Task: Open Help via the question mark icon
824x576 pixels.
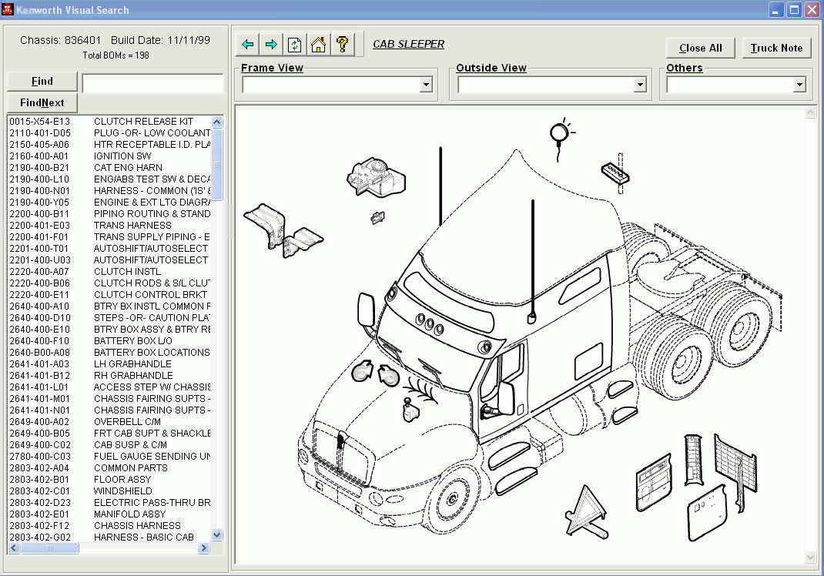Action: [342, 44]
